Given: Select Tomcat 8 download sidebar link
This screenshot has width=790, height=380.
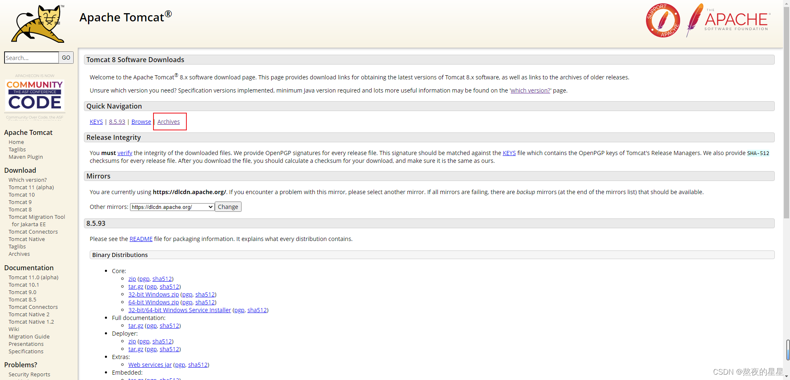Looking at the screenshot, I should tap(20, 210).
